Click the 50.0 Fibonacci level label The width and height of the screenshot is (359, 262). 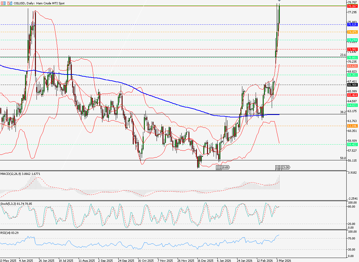coord(343,158)
